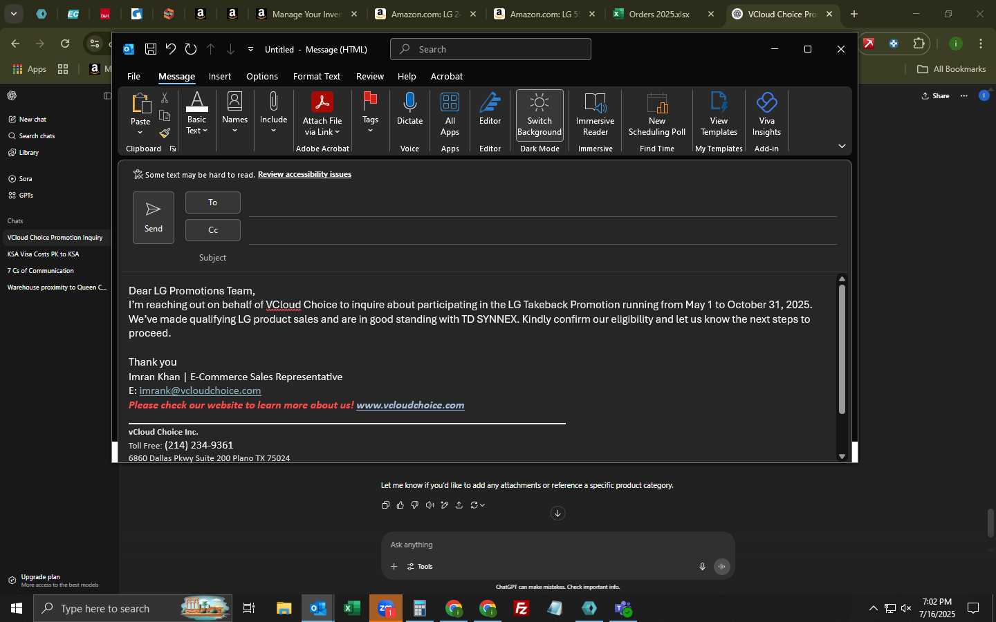Open the Help ribbon tab

[407, 76]
